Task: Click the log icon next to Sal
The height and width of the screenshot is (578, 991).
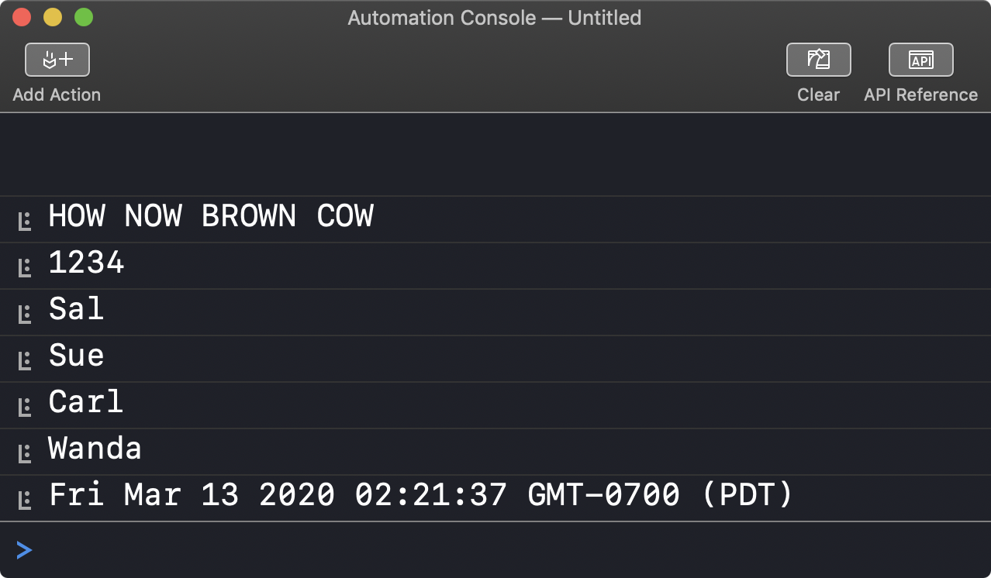Action: click(25, 315)
